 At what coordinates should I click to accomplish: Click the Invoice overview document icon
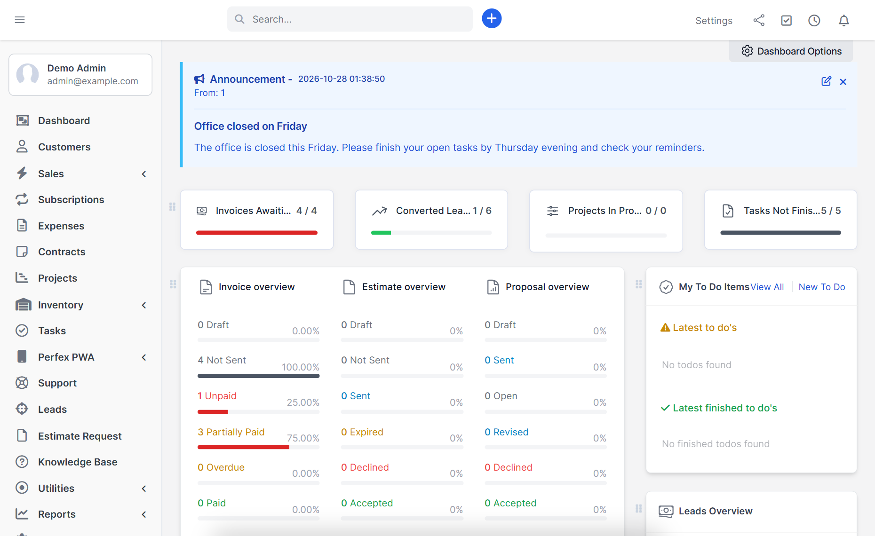click(206, 287)
